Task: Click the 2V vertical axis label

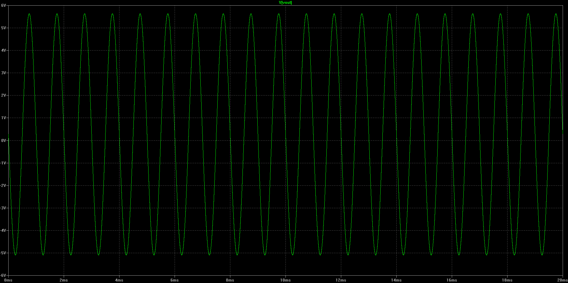Action: tap(3, 95)
